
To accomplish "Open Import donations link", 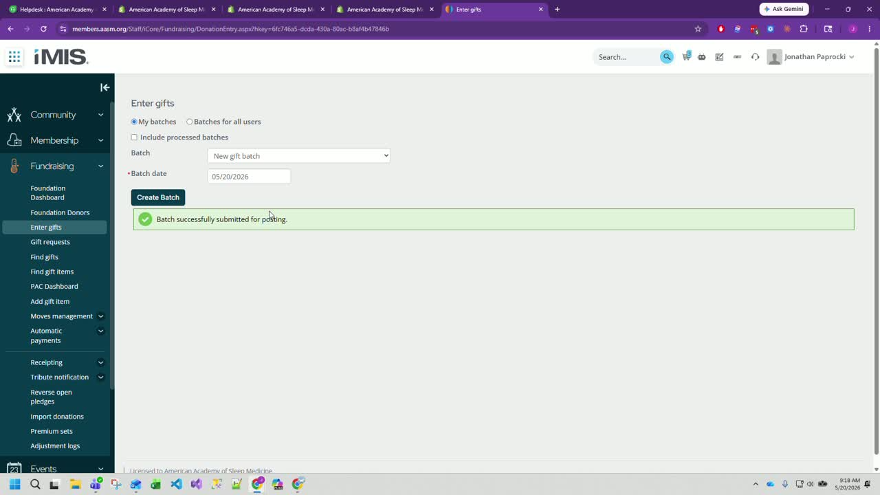I will coord(57,417).
